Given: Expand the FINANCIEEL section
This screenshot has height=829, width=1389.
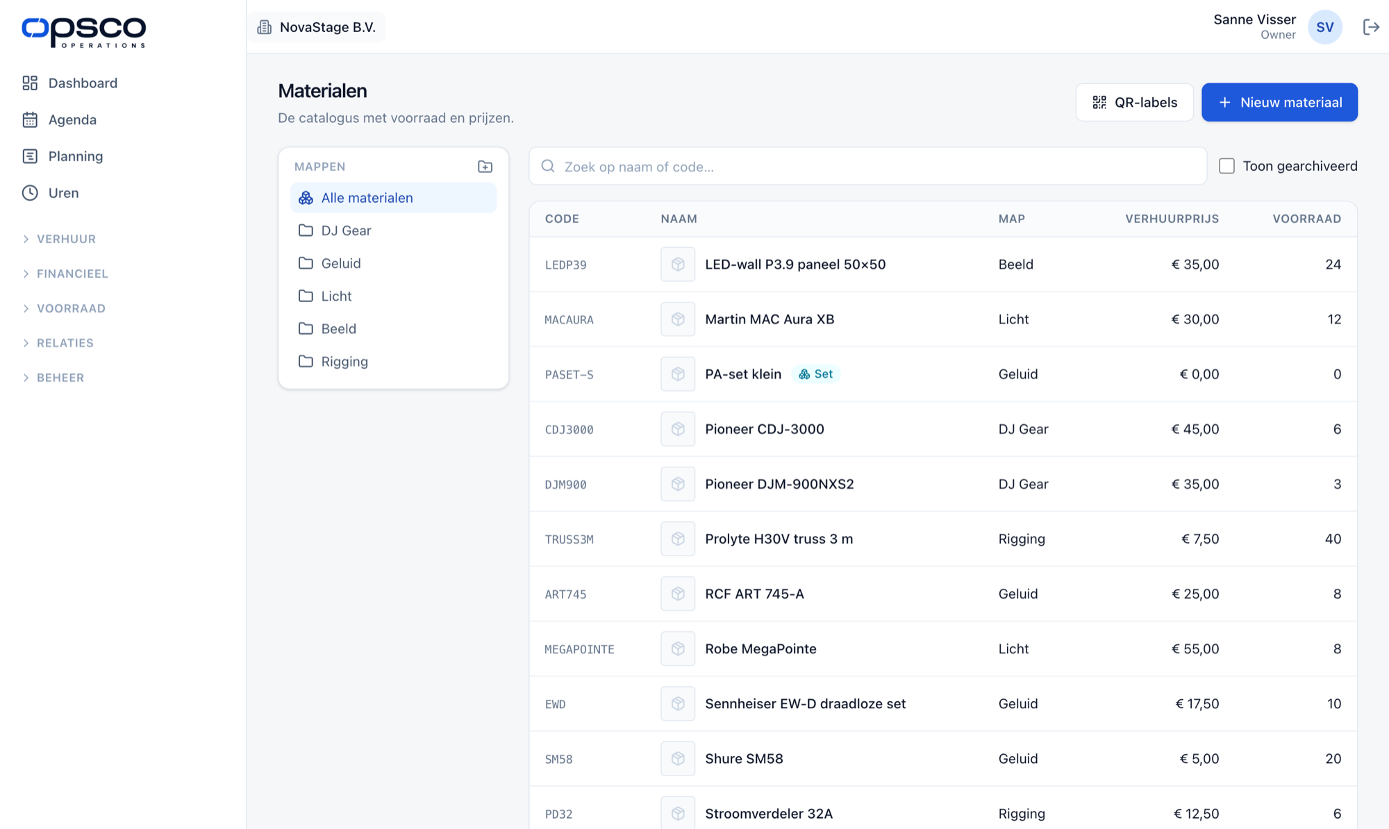Looking at the screenshot, I should coord(65,274).
